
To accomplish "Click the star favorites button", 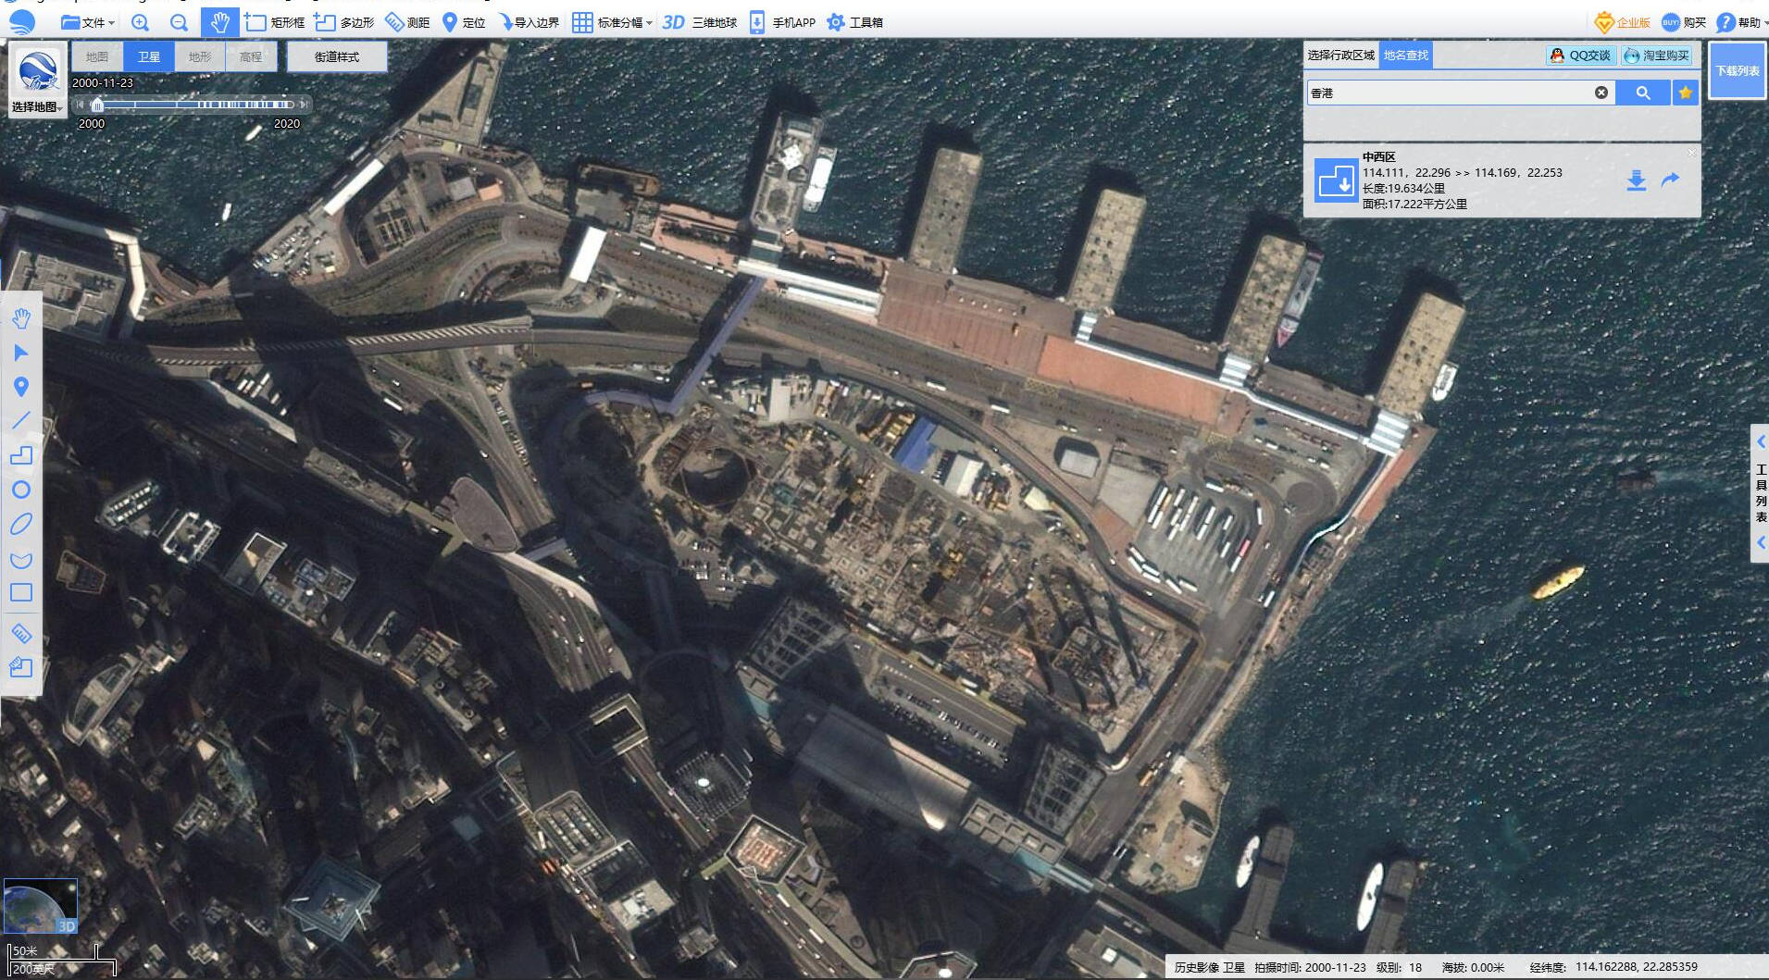I will coord(1686,93).
